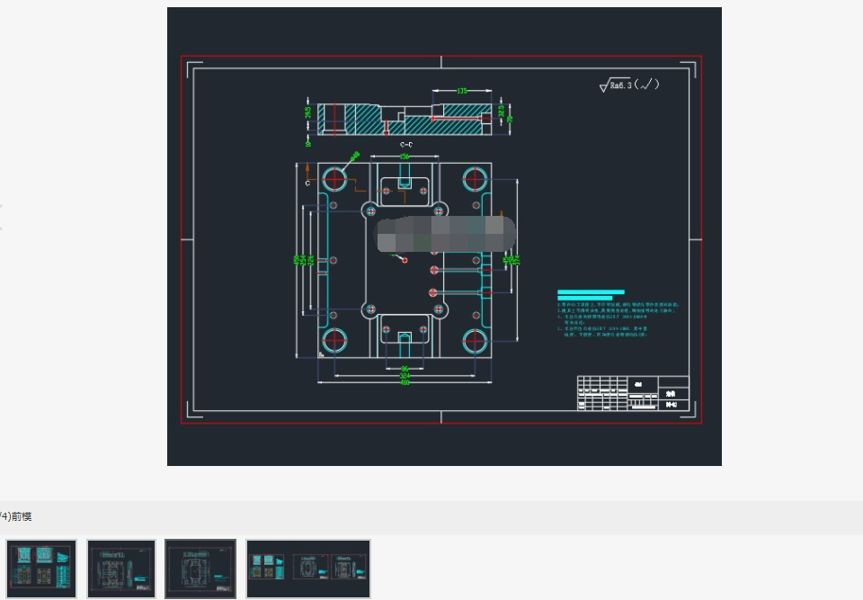Click the Ra6.3 surface roughness symbol
Screen dimensions: 863x600
click(x=628, y=85)
